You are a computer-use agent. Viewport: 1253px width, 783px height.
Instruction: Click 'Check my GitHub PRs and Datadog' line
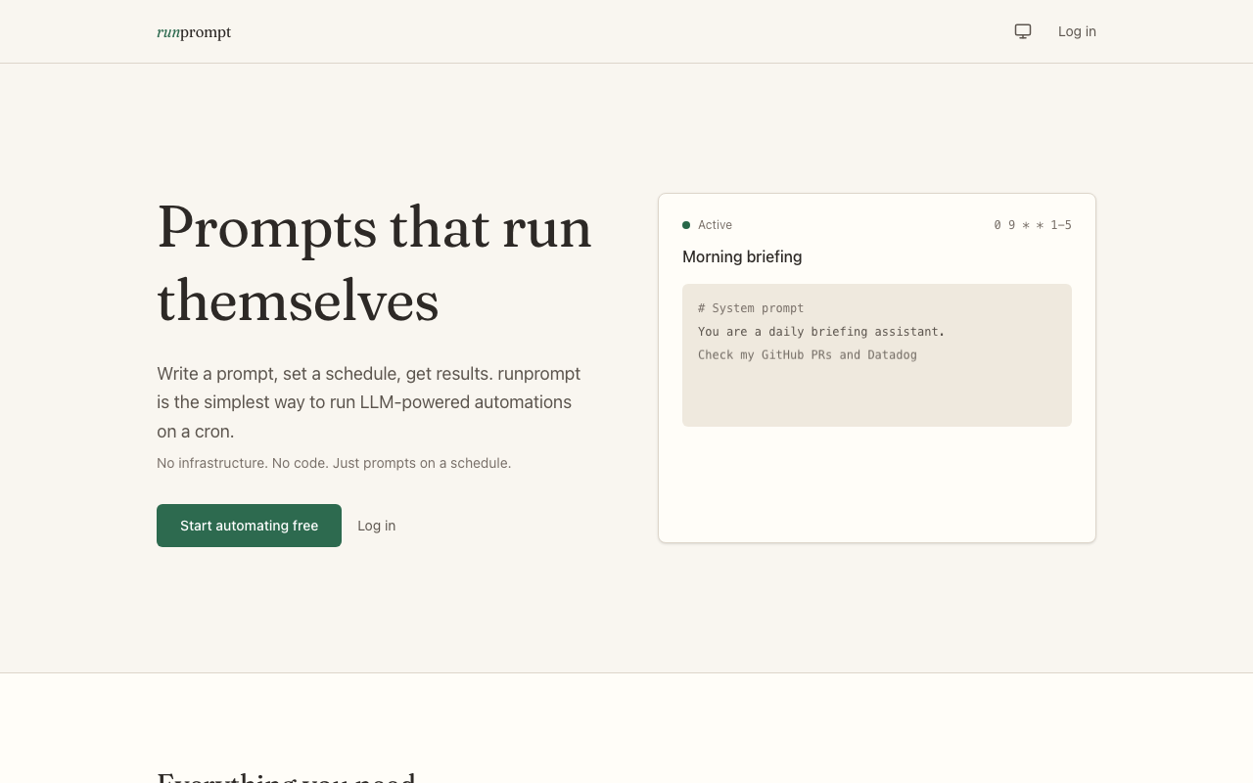808,355
